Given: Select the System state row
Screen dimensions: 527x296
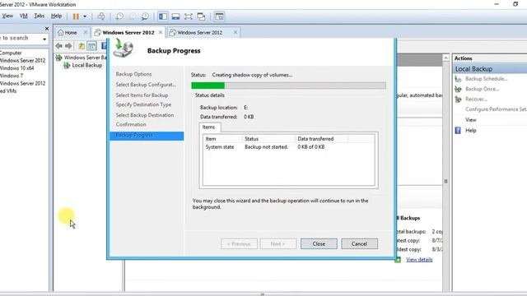Looking at the screenshot, I should (288, 147).
